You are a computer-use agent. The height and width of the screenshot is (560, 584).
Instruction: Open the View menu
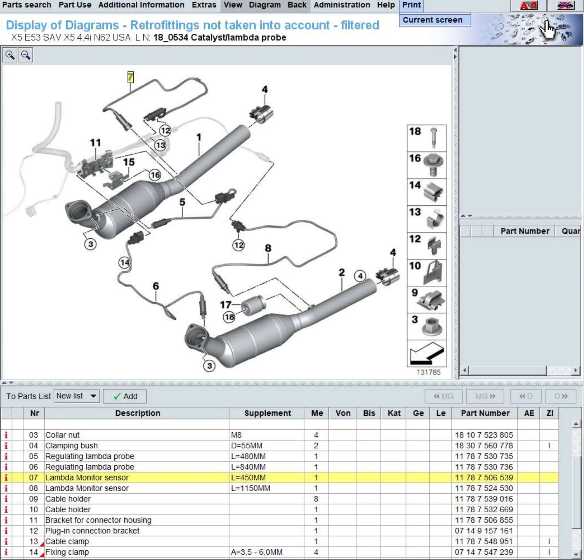click(233, 5)
